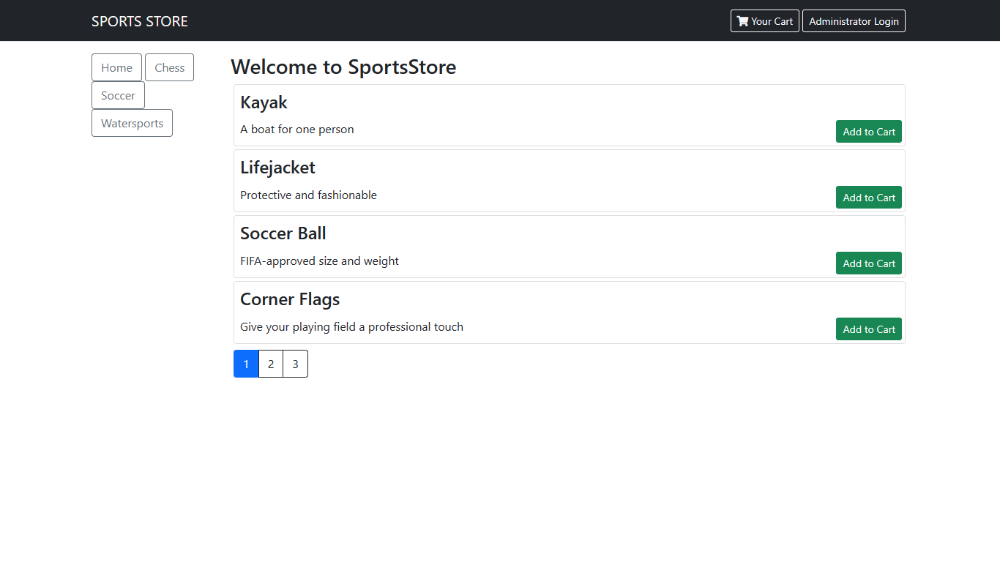Click the Welcome to SportsStore heading
Screen dimensions: 1000x562
(343, 67)
